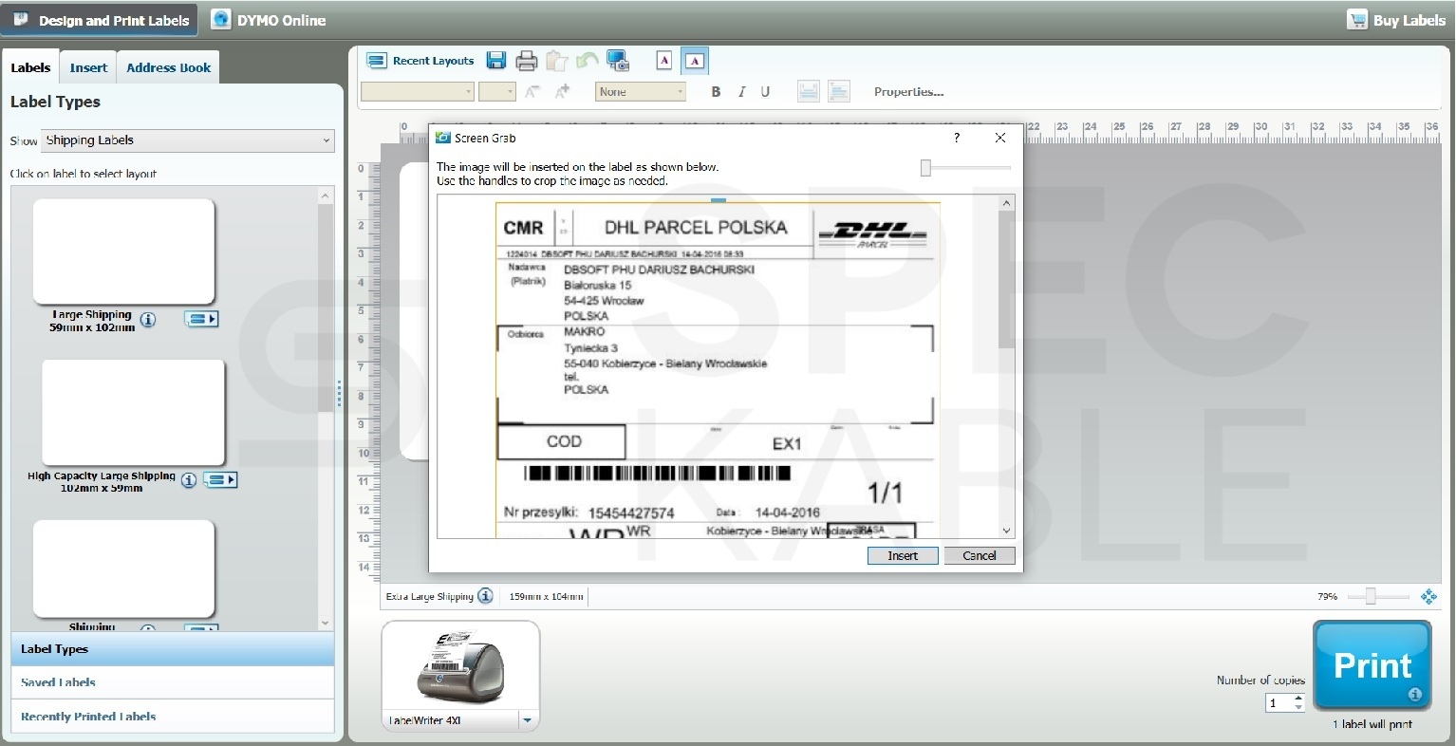Image resolution: width=1456 pixels, height=746 pixels.
Task: Click Help question mark in Screen Grab dialog
Action: pos(957,138)
